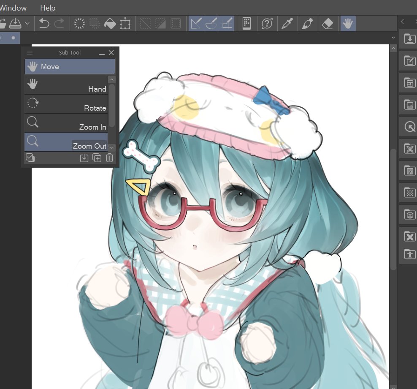This screenshot has width=417, height=389.
Task: Select the Eyedropper tool in toolbar
Action: (x=287, y=23)
